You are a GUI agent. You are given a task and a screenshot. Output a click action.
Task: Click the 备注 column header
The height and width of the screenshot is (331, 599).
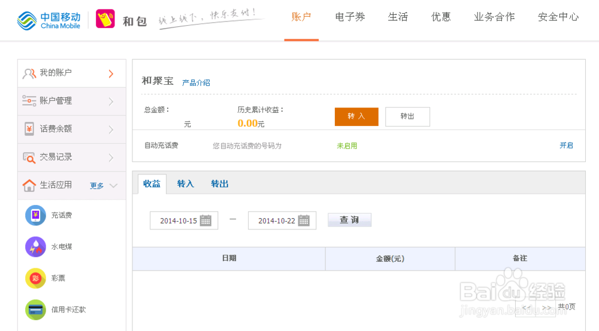(520, 258)
